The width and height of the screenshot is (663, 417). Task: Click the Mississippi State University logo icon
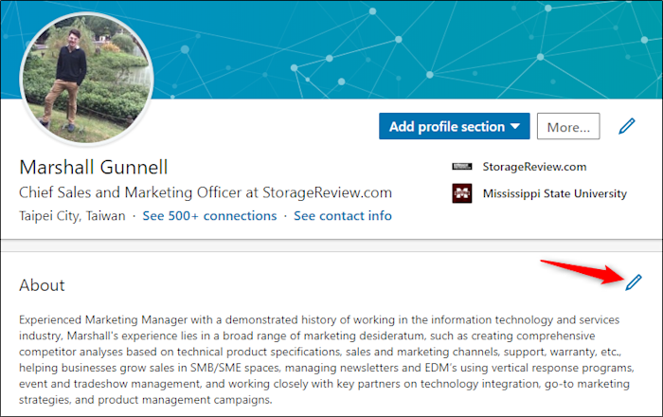[462, 193]
